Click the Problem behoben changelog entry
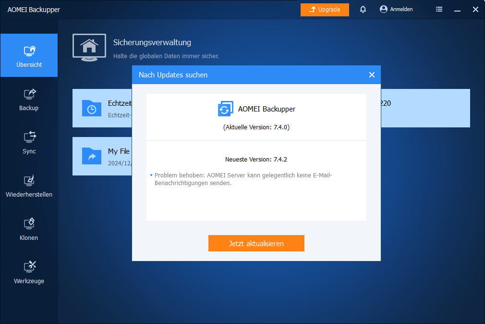This screenshot has height=324, width=485. (243, 179)
